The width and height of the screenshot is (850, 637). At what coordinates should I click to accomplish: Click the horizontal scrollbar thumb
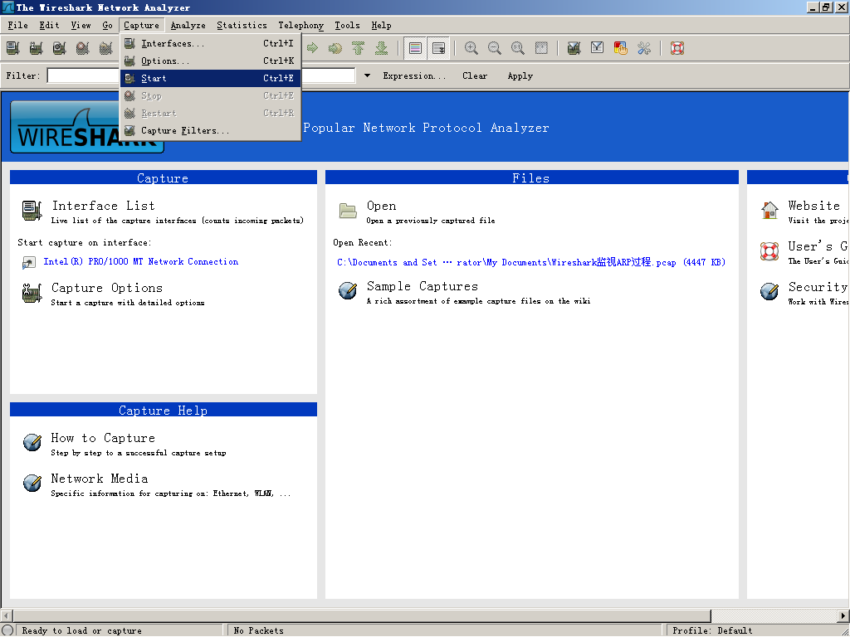point(362,616)
